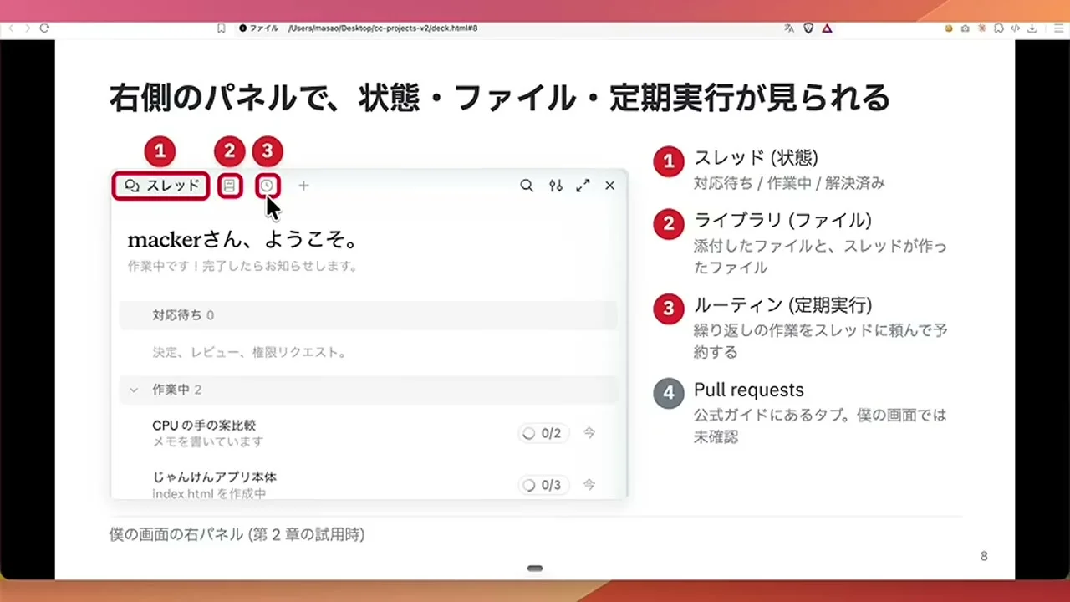Viewport: 1070px width, 602px height.
Task: Add a new tab with the plus icon
Action: click(303, 186)
